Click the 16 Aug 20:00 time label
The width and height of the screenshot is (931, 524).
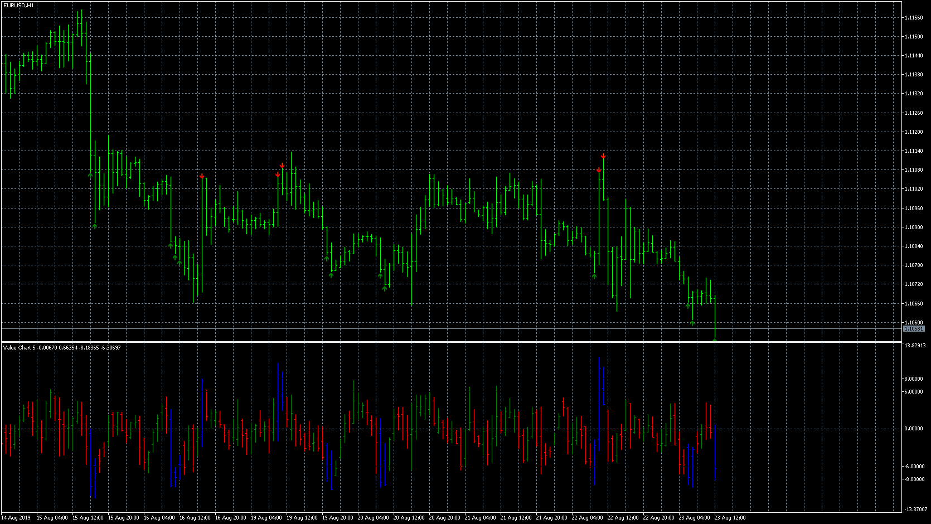coord(231,518)
